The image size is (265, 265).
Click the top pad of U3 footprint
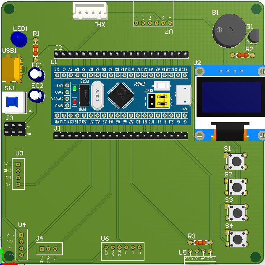[x=18, y=164]
